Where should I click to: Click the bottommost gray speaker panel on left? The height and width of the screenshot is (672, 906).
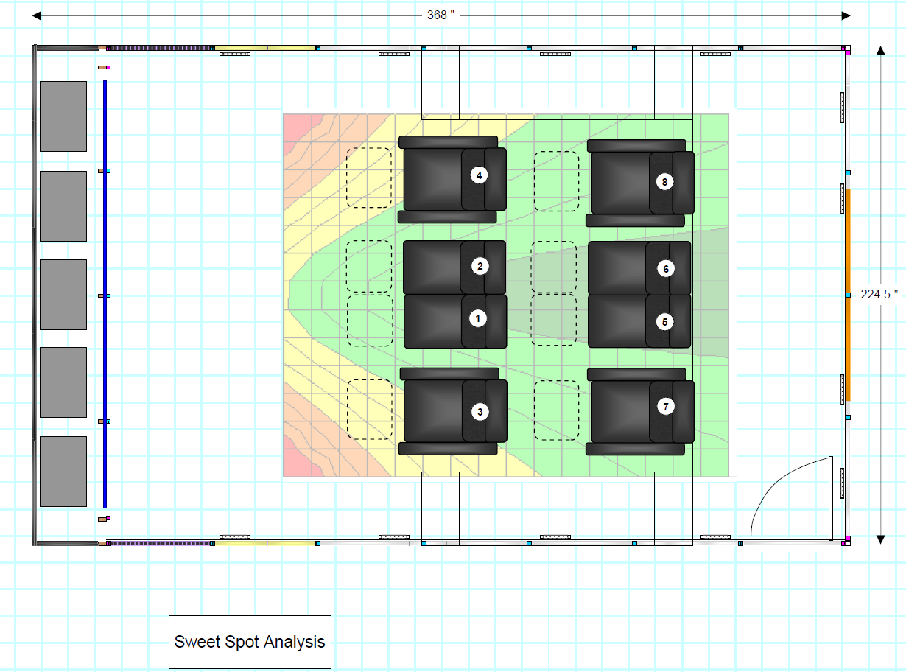point(63,472)
